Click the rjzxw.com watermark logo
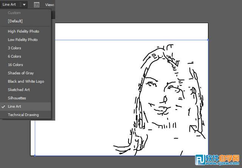The image size is (242, 168). (217, 160)
